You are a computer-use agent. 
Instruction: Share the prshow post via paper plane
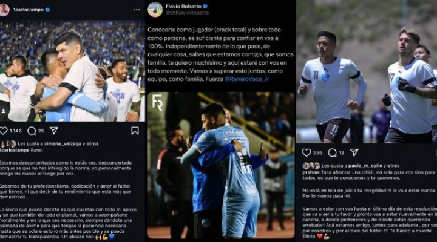pos(354,152)
